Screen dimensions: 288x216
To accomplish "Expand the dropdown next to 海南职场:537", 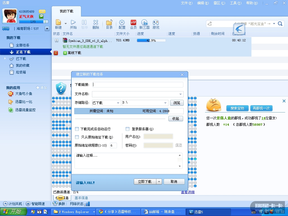I will [47, 28].
